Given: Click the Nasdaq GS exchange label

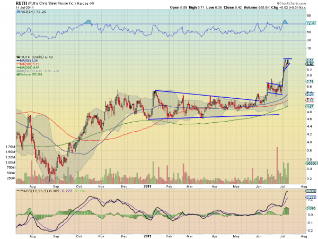Looking at the screenshot, I should tap(85, 4).
